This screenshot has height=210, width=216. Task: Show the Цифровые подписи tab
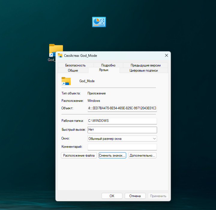click(x=144, y=70)
